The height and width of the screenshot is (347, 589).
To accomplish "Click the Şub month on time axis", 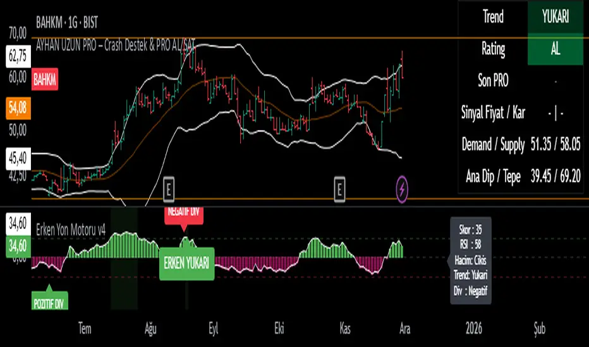I will [540, 329].
